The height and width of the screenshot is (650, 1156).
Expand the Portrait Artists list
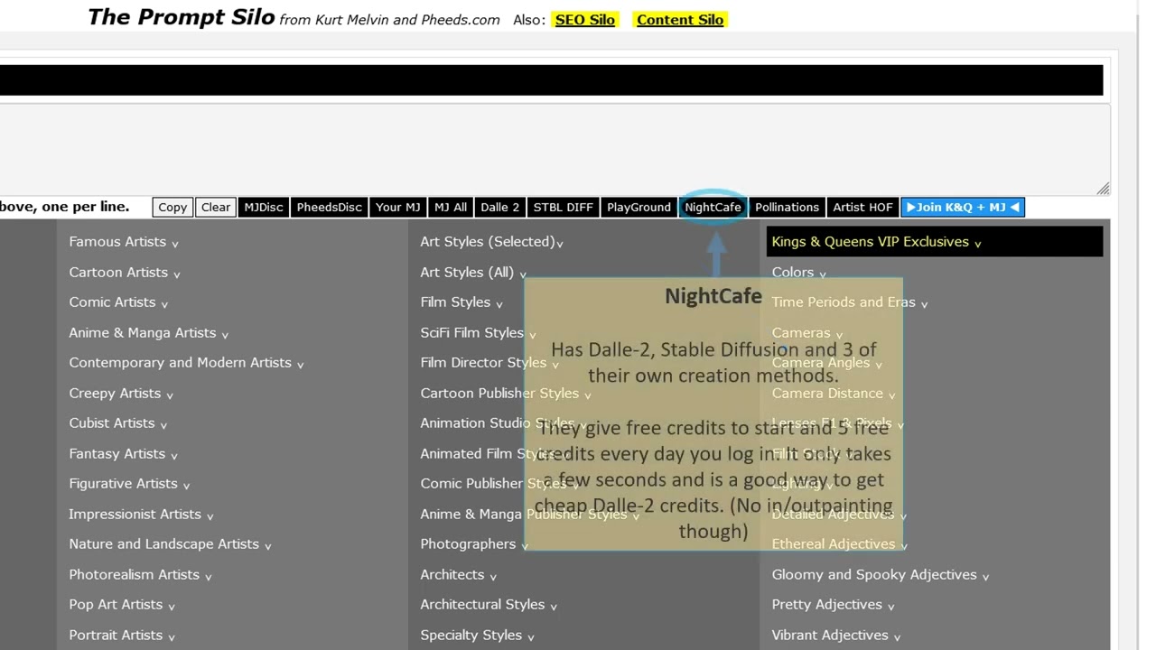tap(122, 636)
